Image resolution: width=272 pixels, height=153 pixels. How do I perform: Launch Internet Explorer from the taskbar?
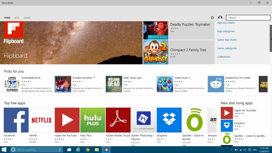tap(78, 150)
